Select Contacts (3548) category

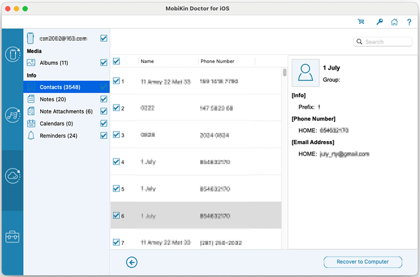point(67,87)
